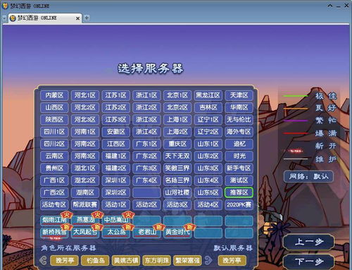Image resolution: width=352 pixels, height=270 pixels.
Task: Pick the 2020PK赛 region
Action: pyautogui.click(x=239, y=204)
